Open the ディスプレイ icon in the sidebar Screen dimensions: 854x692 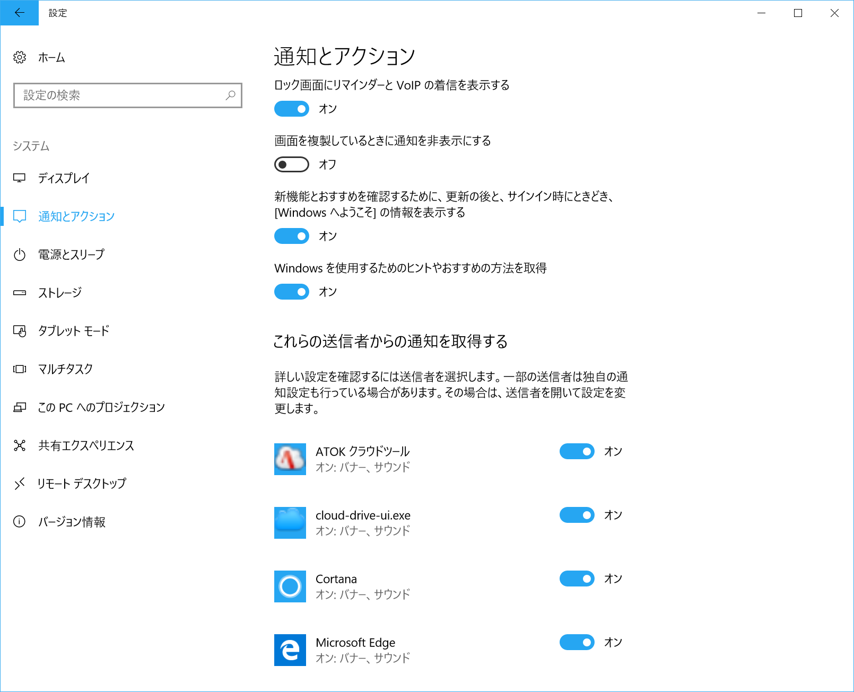coord(20,178)
